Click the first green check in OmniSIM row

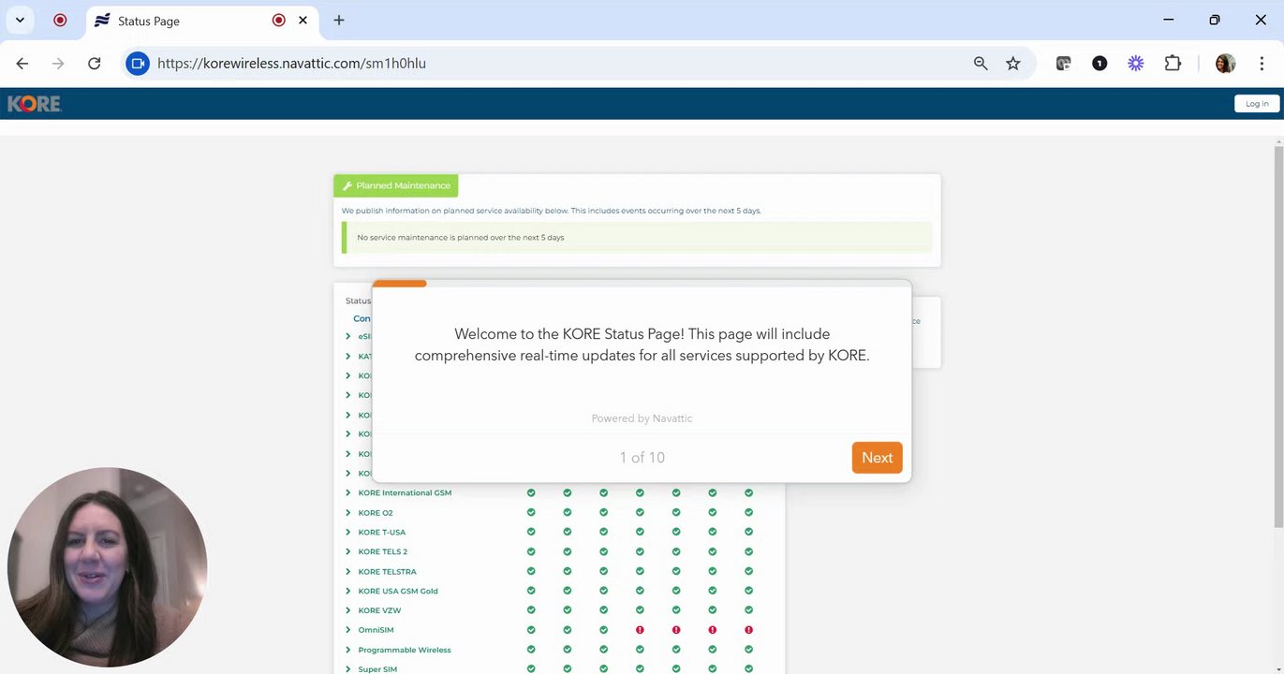click(531, 630)
